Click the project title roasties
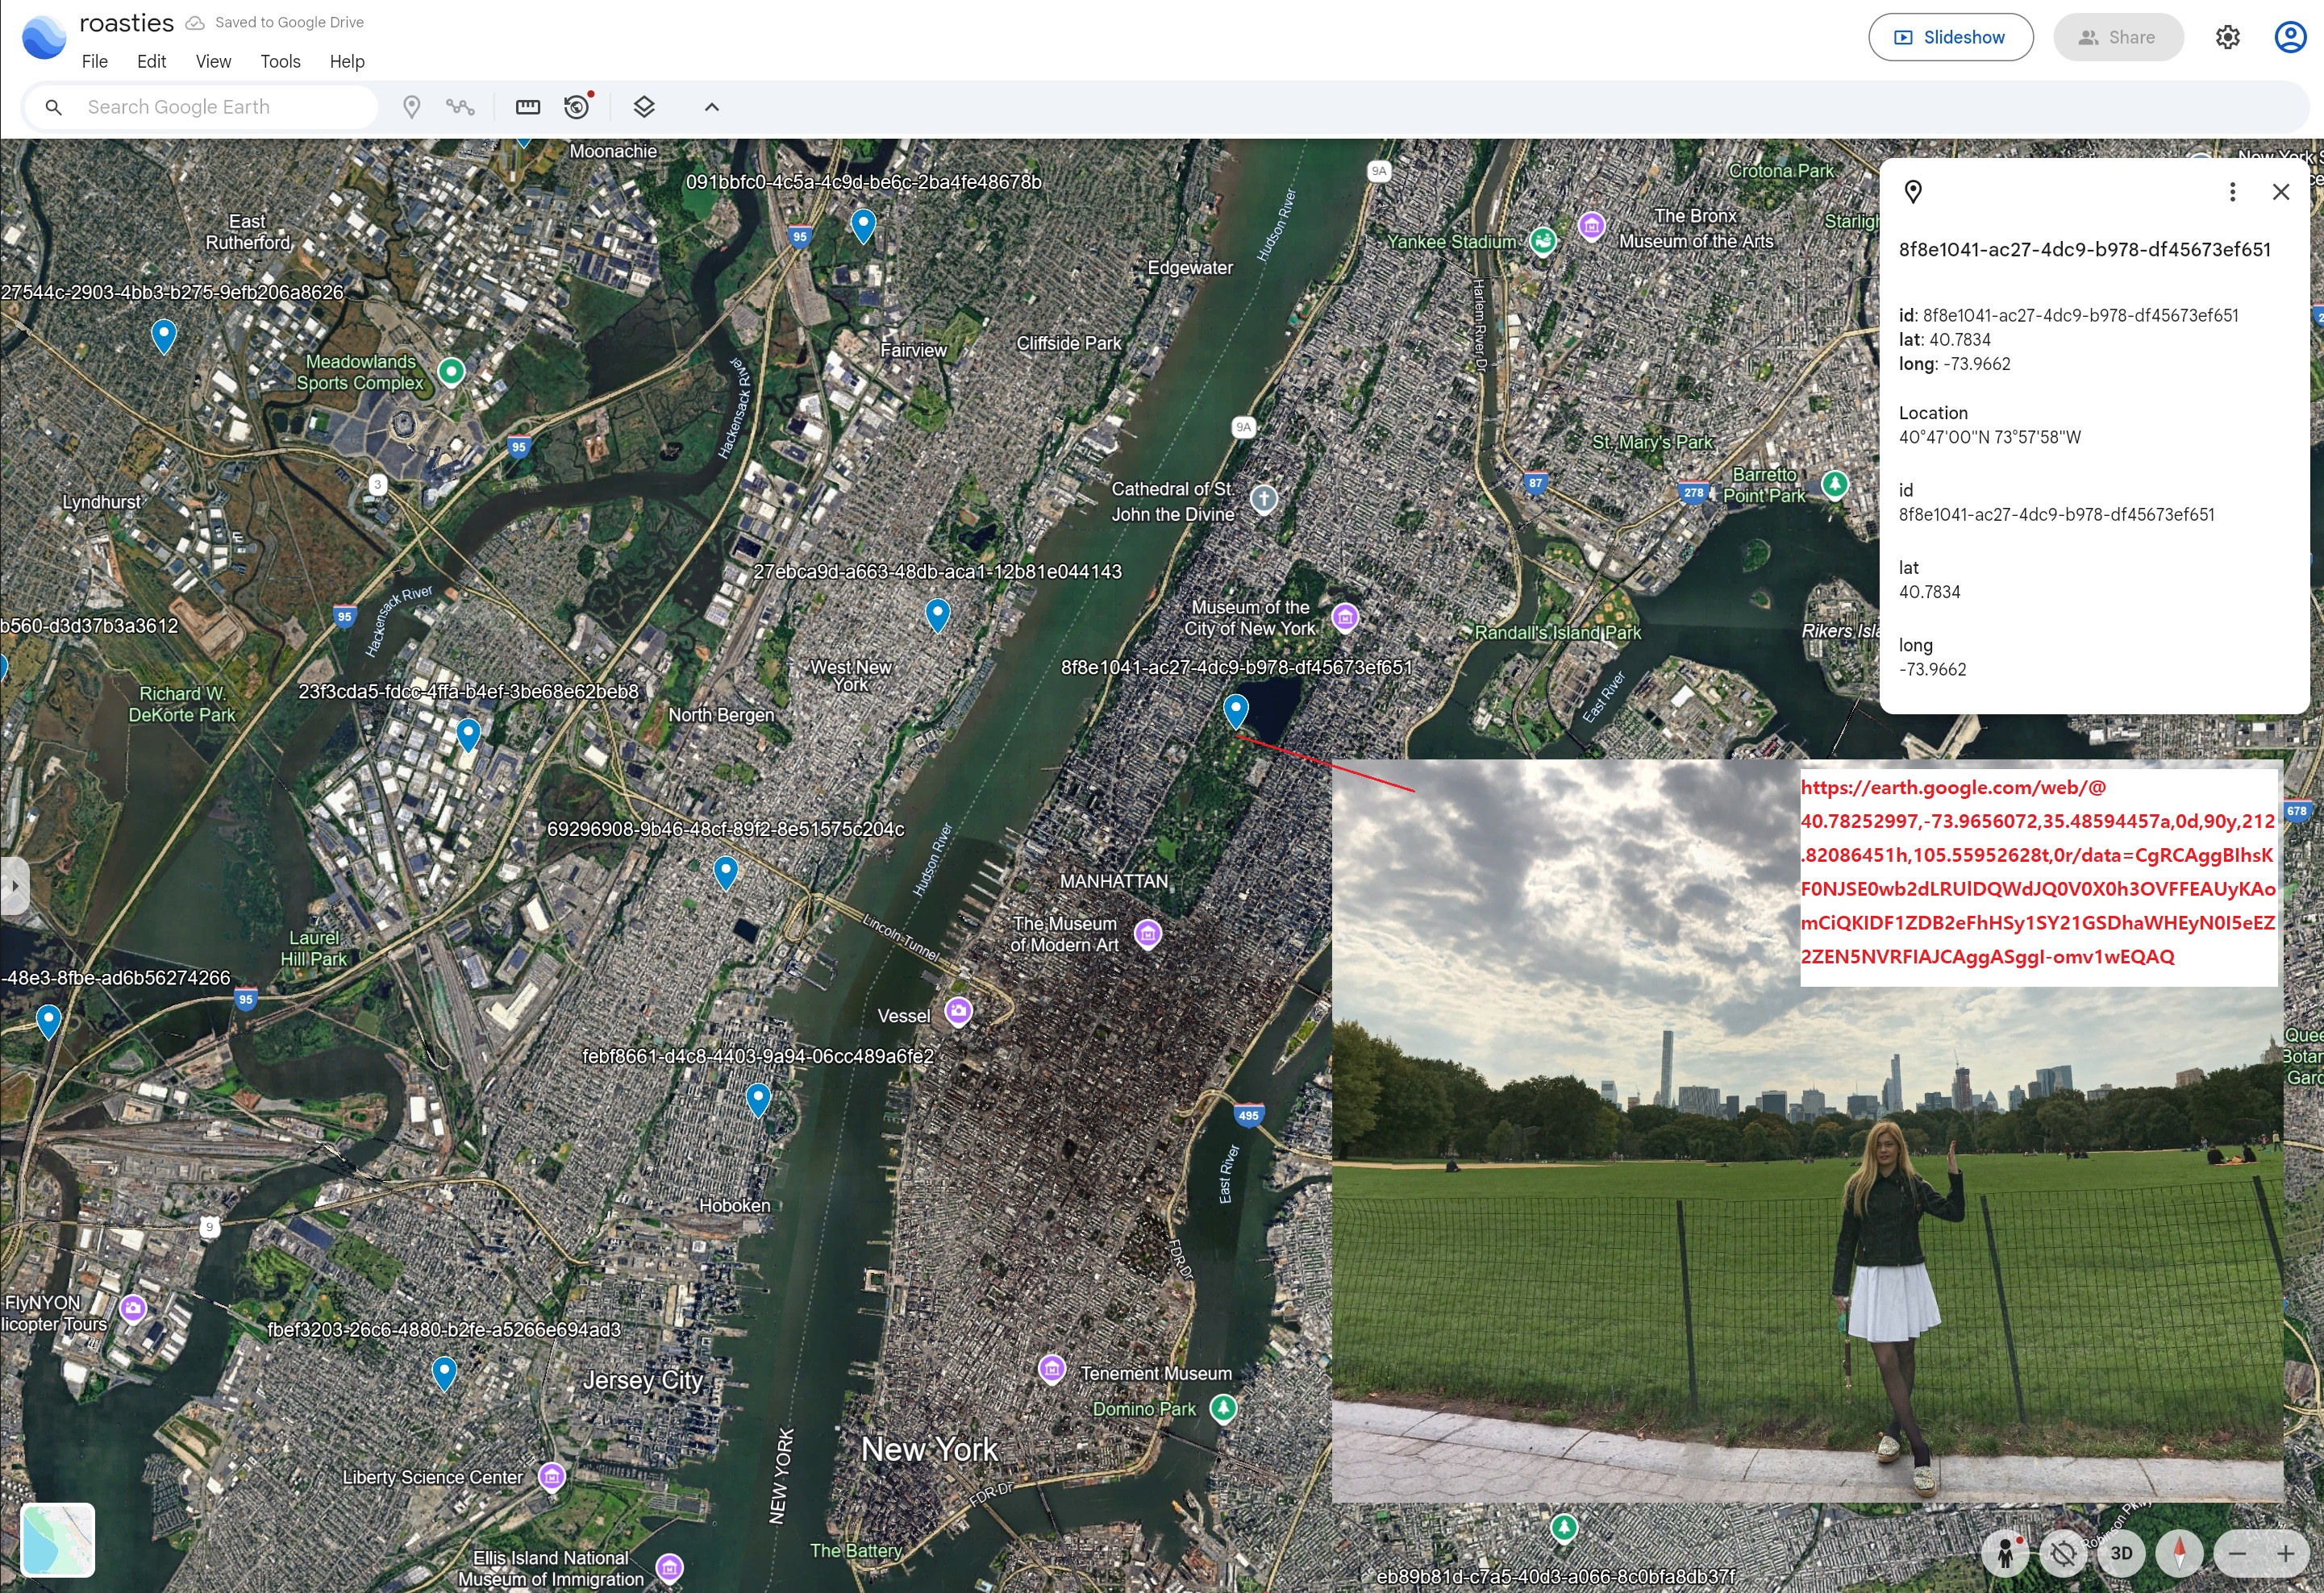 (127, 23)
